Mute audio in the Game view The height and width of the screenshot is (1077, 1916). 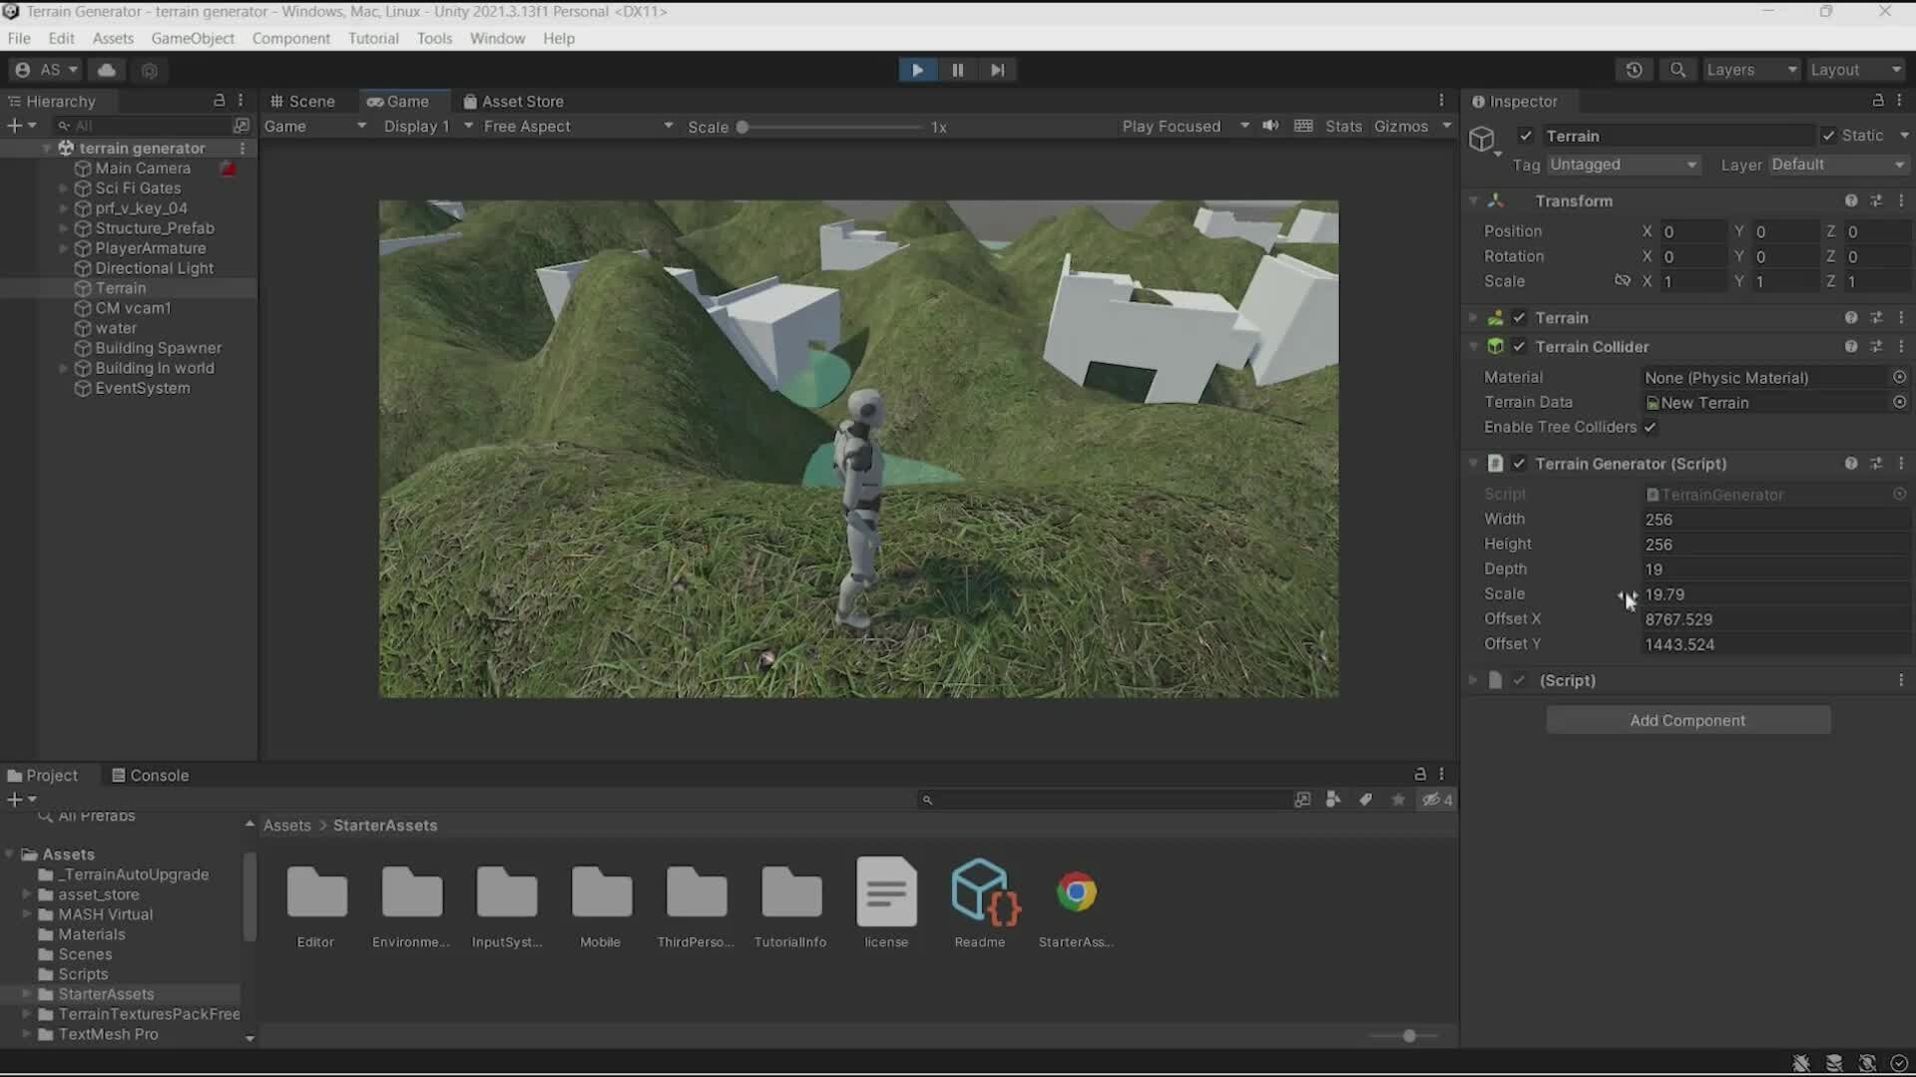(1269, 126)
